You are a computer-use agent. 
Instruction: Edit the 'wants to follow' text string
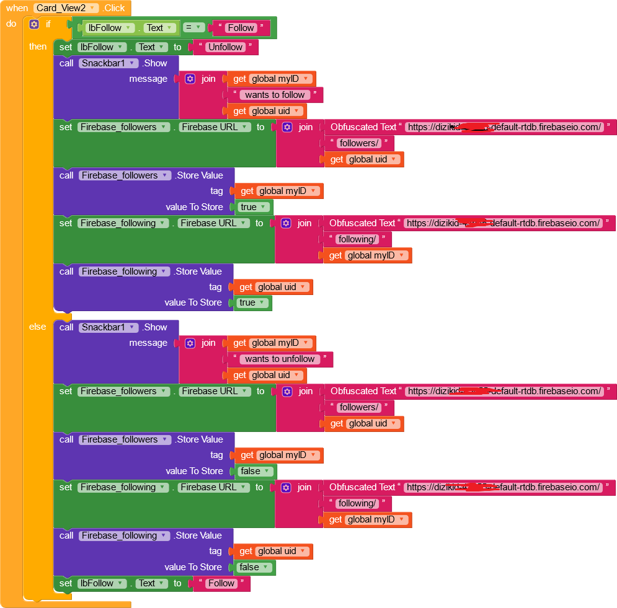click(x=275, y=95)
